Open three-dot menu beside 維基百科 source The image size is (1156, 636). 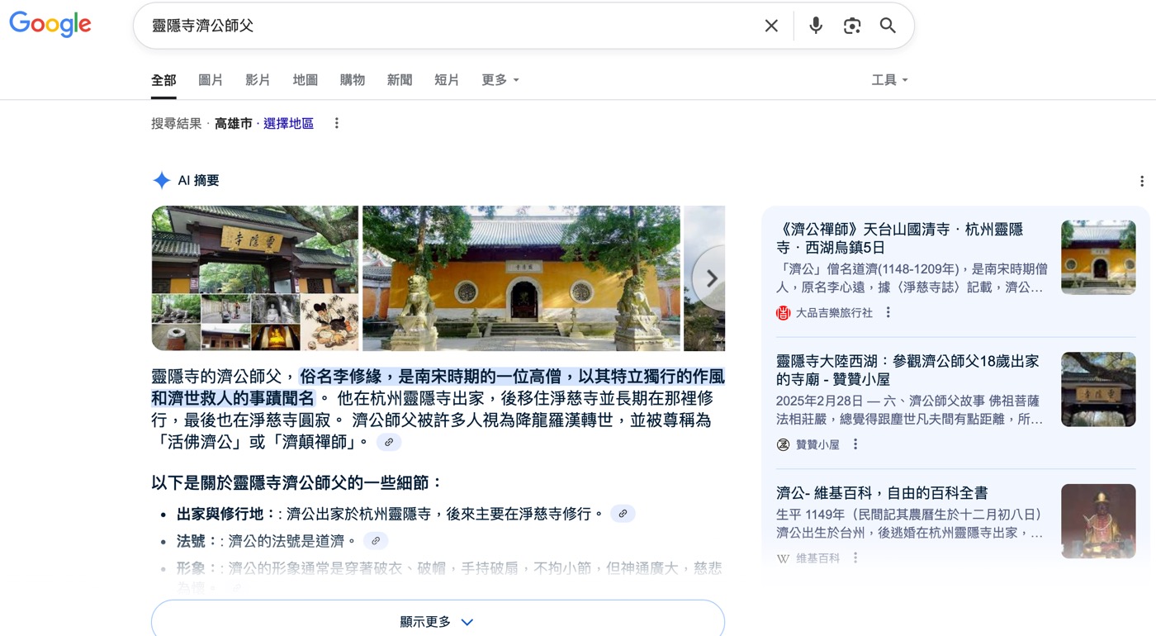point(855,558)
